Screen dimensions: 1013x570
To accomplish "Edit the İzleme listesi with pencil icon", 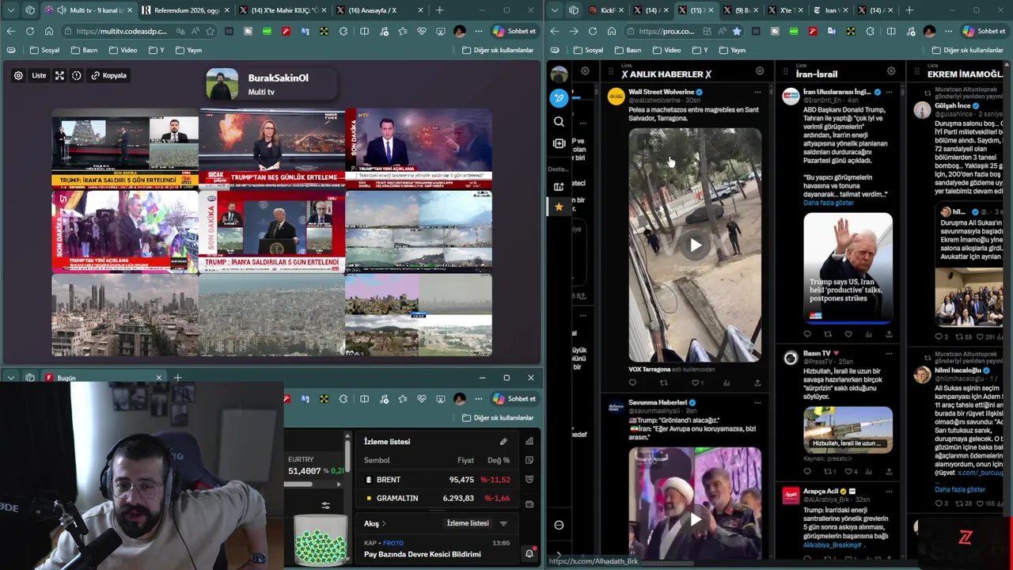I will (503, 442).
